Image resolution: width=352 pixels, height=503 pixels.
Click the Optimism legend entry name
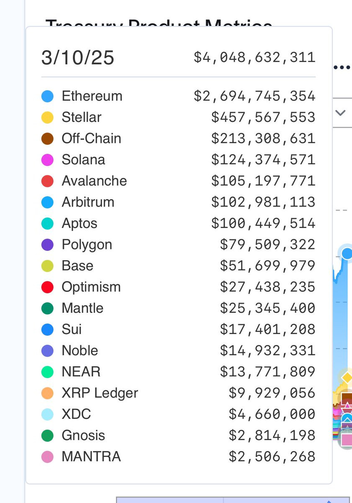click(91, 287)
